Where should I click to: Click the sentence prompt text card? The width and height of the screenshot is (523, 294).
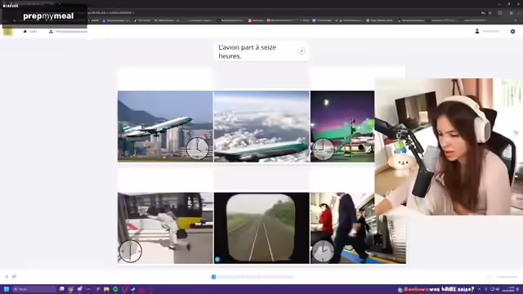pos(261,51)
